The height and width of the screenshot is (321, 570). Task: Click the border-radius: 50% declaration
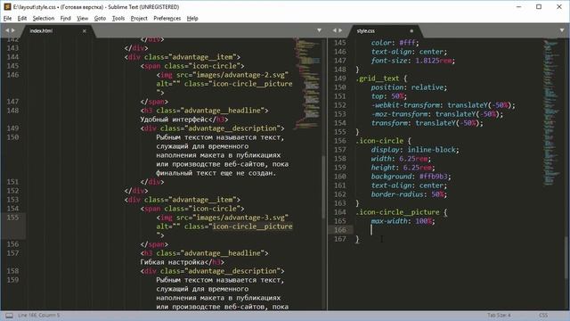(409, 194)
